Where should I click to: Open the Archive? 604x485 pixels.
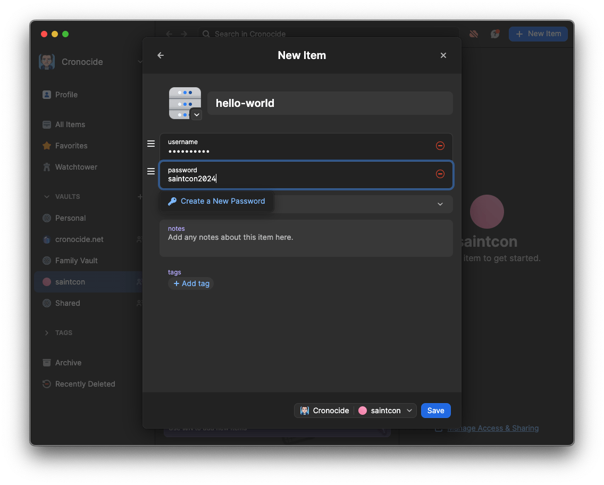point(62,363)
